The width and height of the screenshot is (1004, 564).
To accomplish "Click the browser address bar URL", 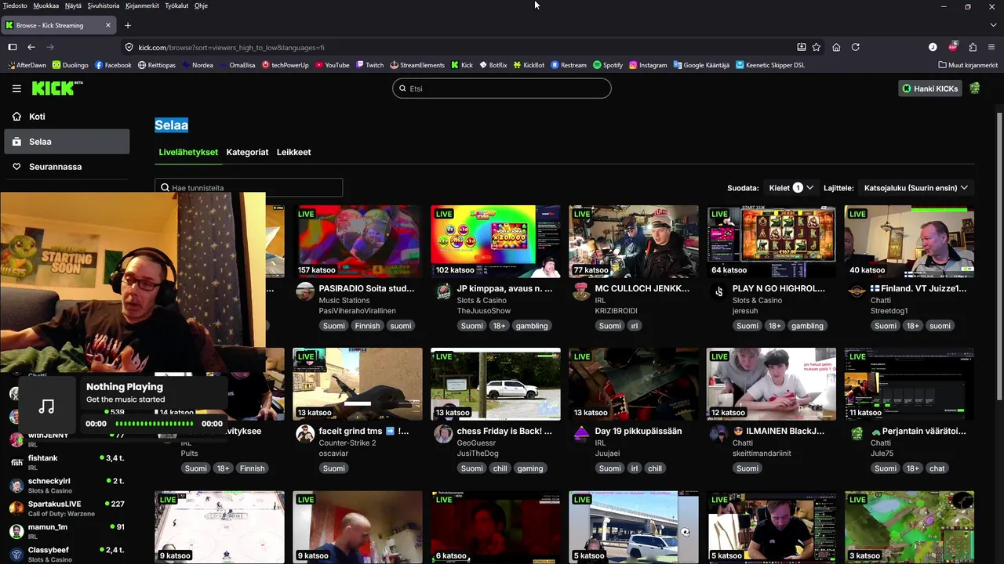I will click(231, 47).
